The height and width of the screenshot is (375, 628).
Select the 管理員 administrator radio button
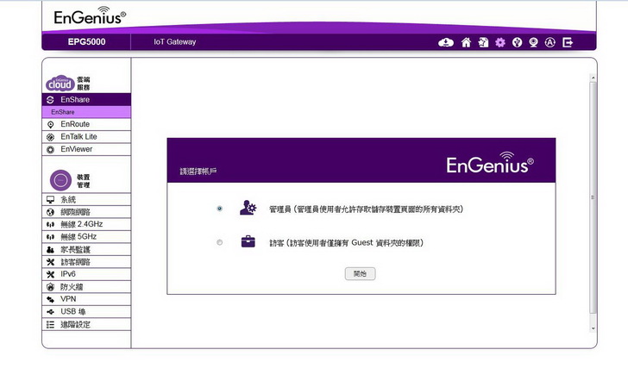point(219,208)
